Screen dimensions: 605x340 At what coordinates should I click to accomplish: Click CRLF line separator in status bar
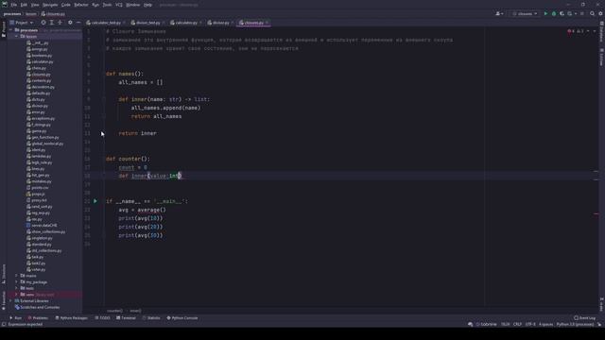[x=517, y=325]
